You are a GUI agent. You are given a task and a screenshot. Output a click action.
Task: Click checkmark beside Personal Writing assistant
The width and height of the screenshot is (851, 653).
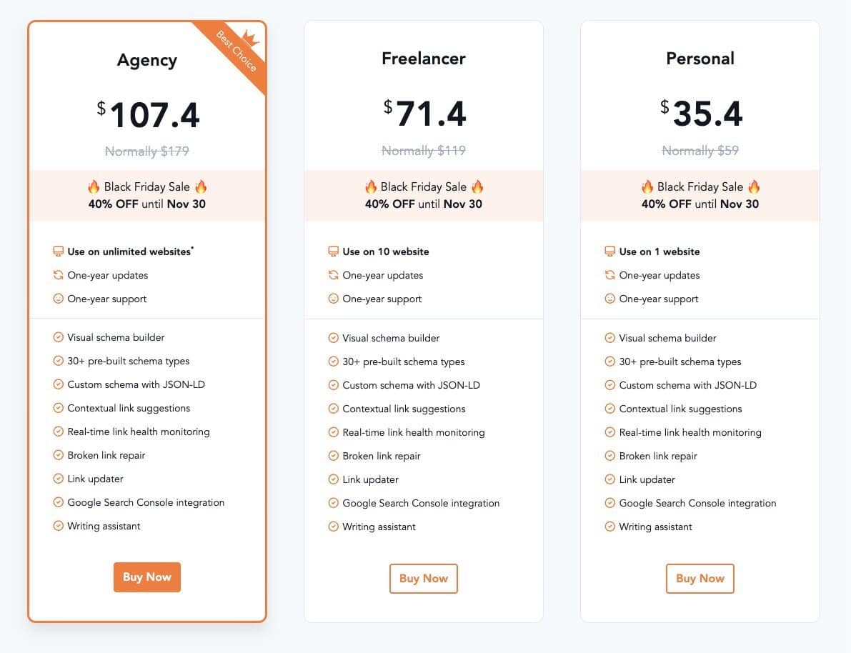pos(609,527)
